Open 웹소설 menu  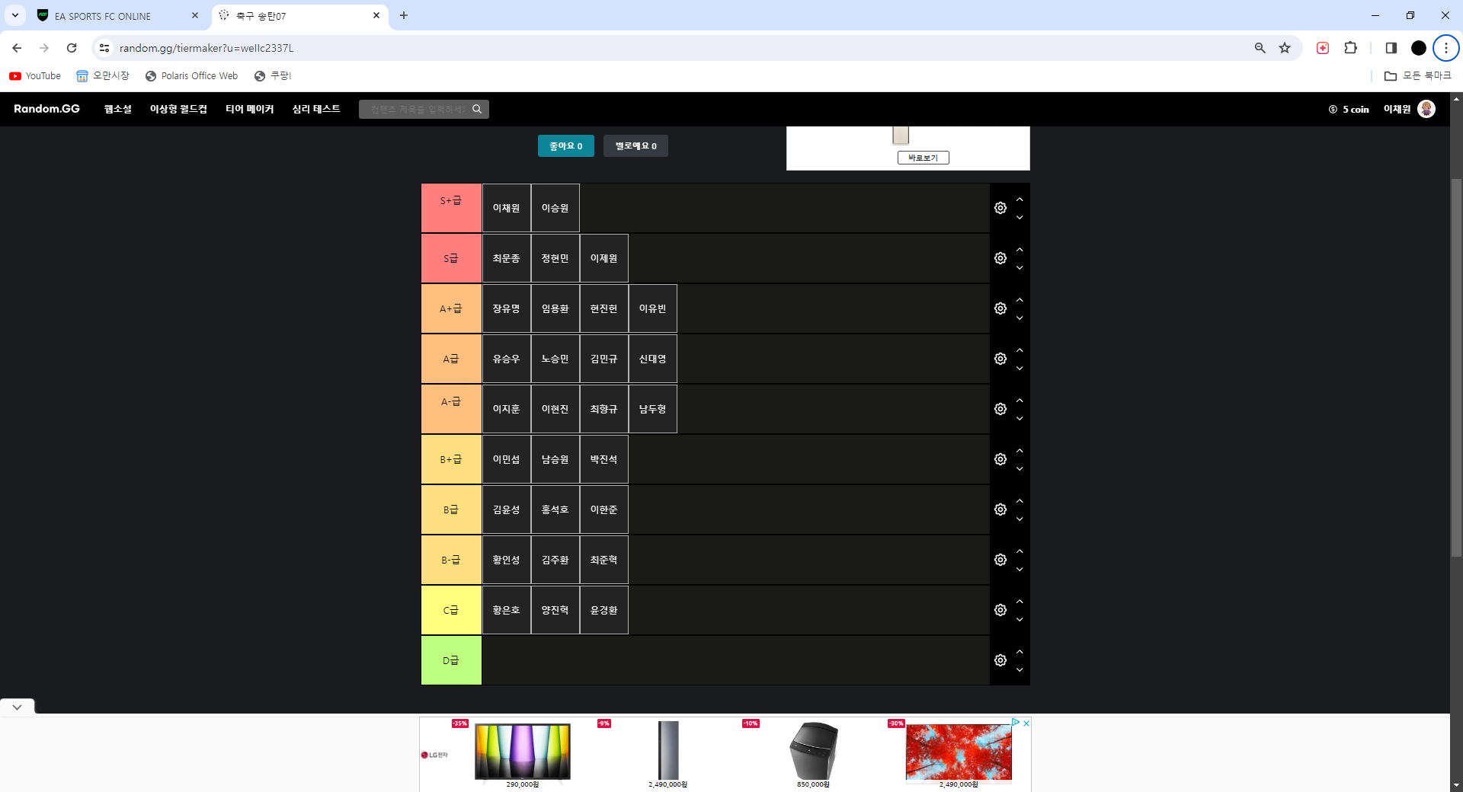pyautogui.click(x=118, y=109)
